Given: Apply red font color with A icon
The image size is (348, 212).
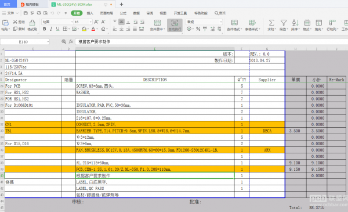Looking at the screenshot, I should tap(93, 29).
